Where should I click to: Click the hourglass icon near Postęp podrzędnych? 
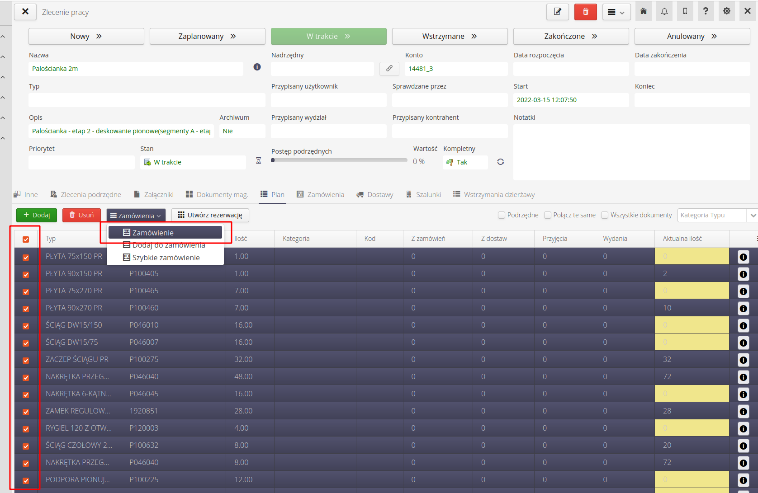point(258,160)
